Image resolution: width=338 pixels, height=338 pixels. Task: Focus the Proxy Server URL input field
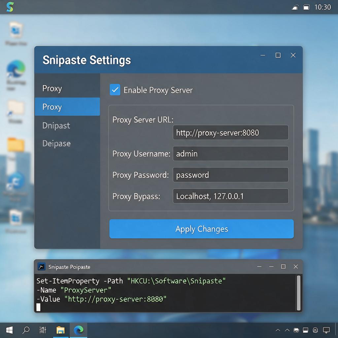[230, 133]
